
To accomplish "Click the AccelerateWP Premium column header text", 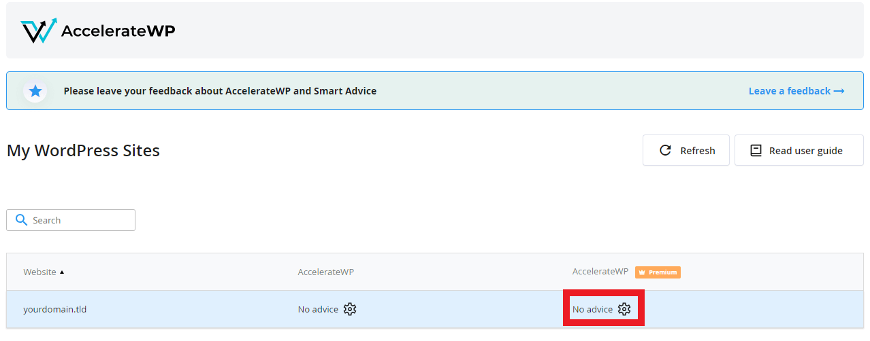I will (600, 272).
